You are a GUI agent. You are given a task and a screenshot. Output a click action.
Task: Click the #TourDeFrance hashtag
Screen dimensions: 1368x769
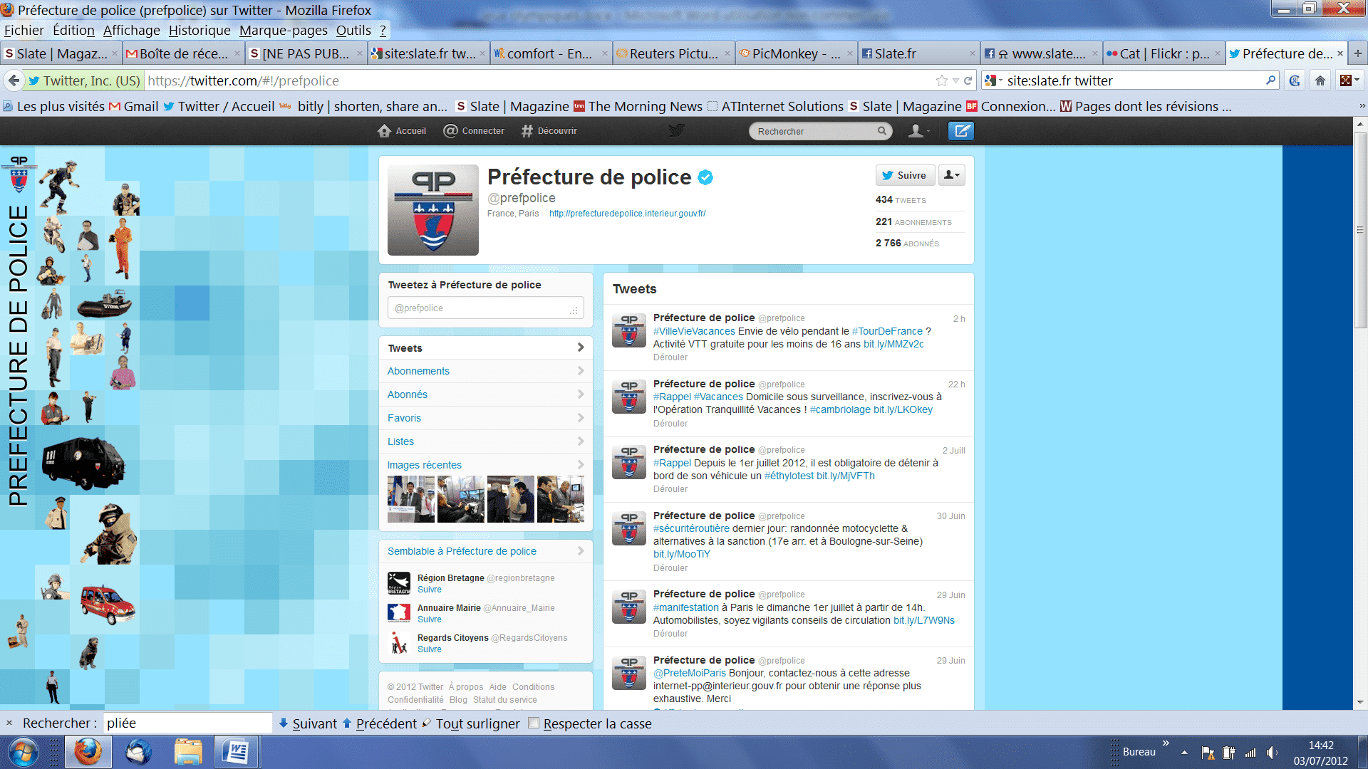click(x=887, y=331)
